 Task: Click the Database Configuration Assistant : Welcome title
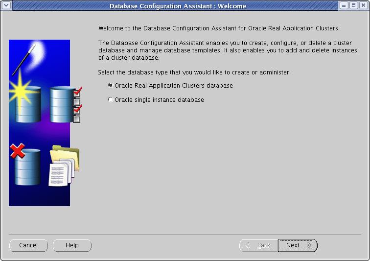pyautogui.click(x=178, y=6)
